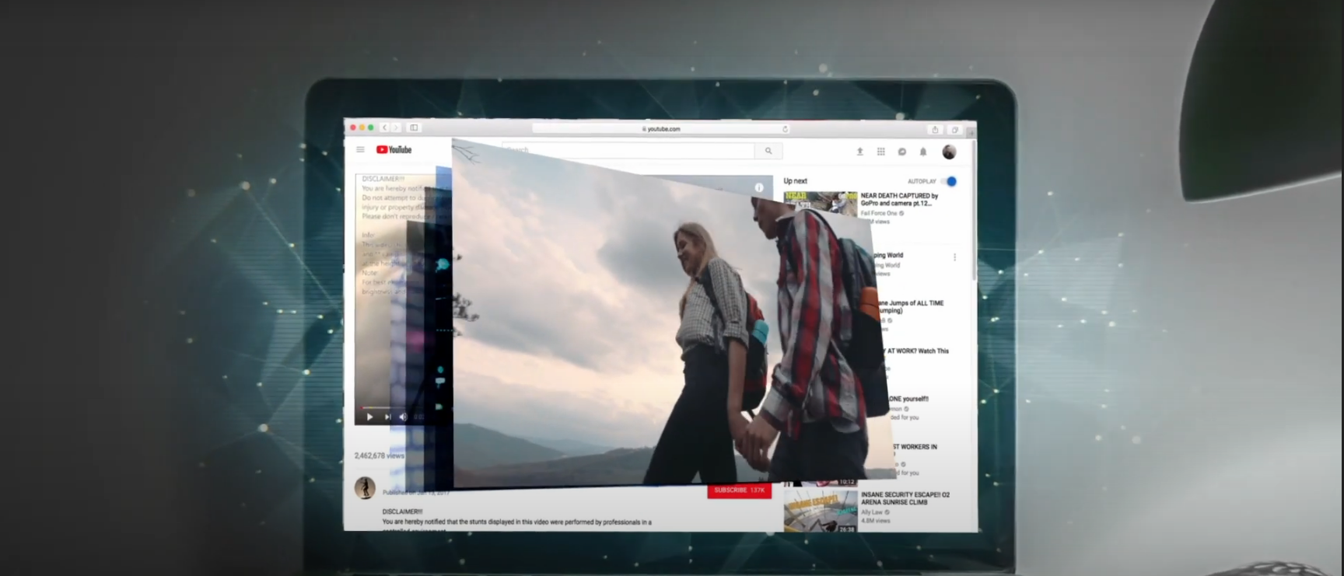Click the page vertical scrollbar
This screenshot has height=576, width=1344.
pos(975,210)
